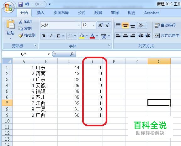Open the font size 12 dropdown

point(93,25)
